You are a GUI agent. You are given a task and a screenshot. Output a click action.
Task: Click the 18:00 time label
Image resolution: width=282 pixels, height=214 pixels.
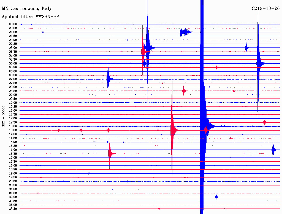pyautogui.click(x=13, y=165)
